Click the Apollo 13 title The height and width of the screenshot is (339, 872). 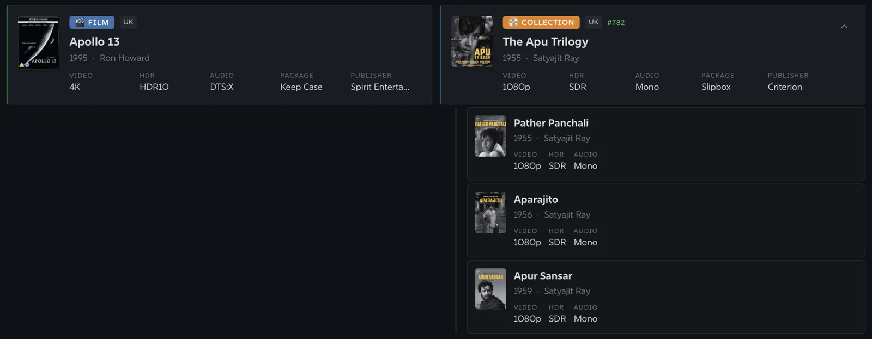pyautogui.click(x=94, y=41)
